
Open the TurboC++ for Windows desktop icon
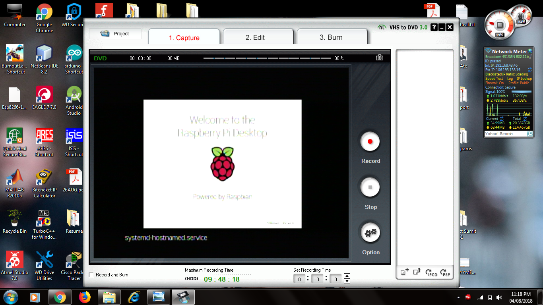coord(44,225)
